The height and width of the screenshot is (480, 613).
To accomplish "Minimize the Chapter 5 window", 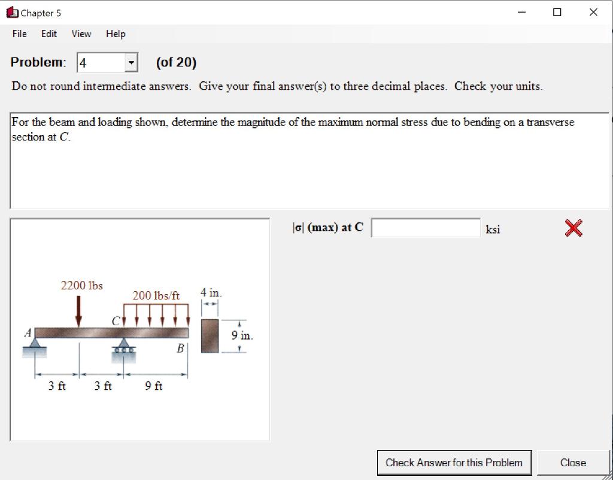I will point(521,13).
